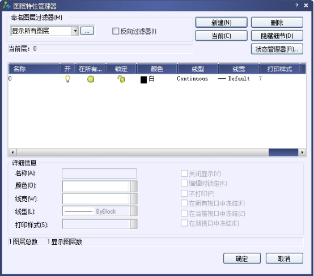Toggle freeze sun icon for layer 0
The image size is (314, 276).
(x=91, y=79)
